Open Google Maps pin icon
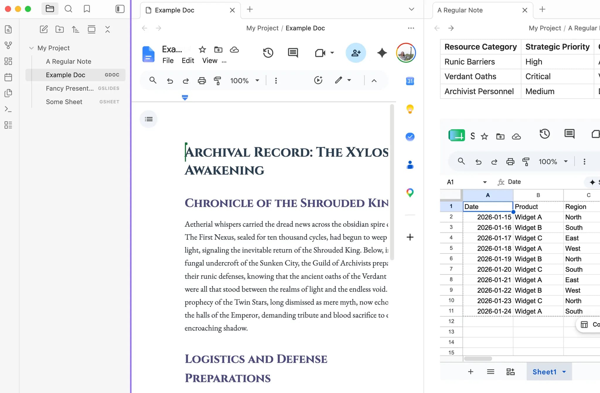 (x=410, y=193)
